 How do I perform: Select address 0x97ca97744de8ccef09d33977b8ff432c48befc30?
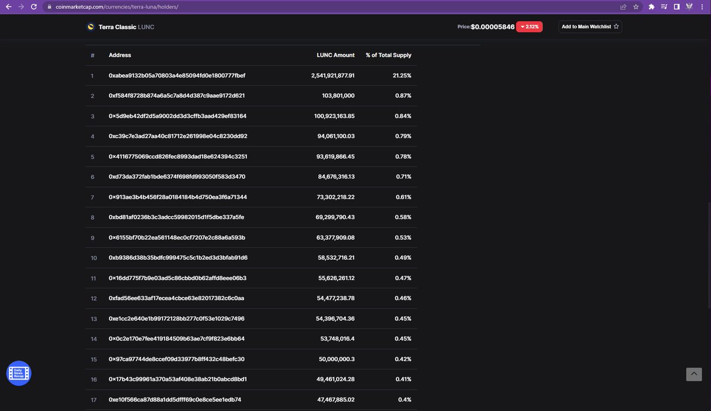click(177, 359)
